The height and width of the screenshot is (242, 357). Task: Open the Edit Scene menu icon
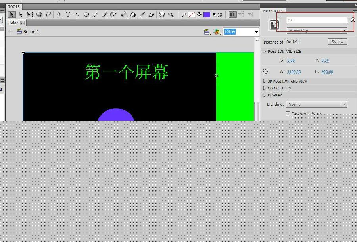tap(207, 32)
